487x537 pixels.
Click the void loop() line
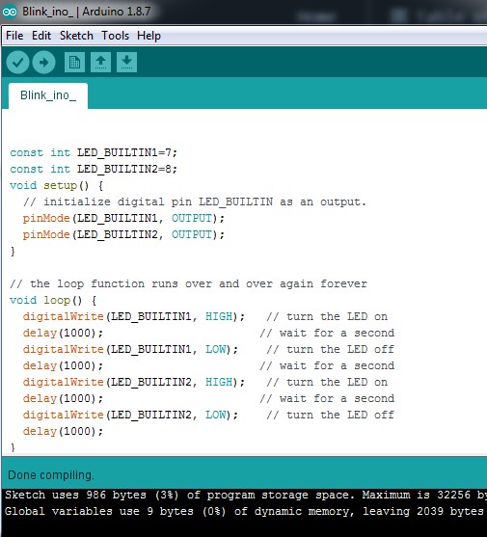(x=53, y=301)
